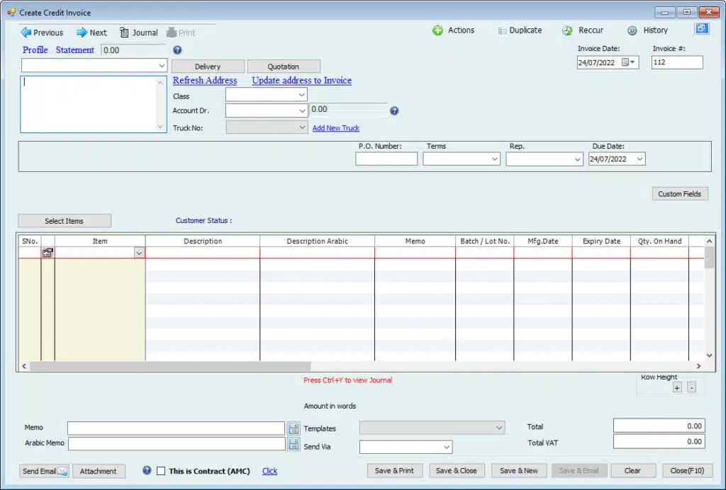Enable the This is Contract (AMC) checkbox
726x490 pixels.
[x=161, y=471]
